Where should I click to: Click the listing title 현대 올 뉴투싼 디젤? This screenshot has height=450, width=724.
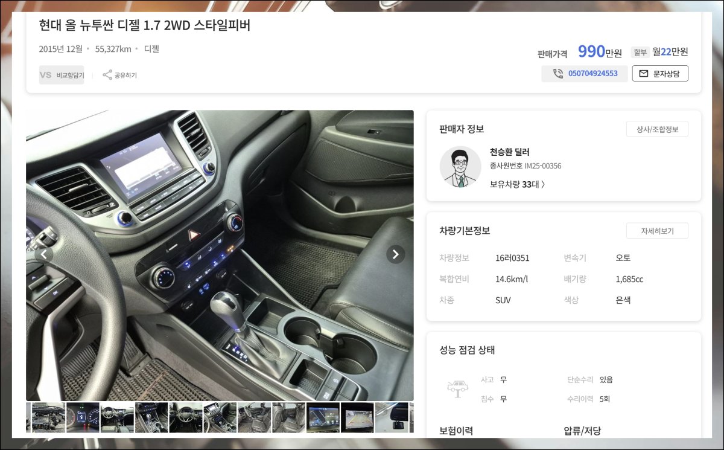[144, 25]
